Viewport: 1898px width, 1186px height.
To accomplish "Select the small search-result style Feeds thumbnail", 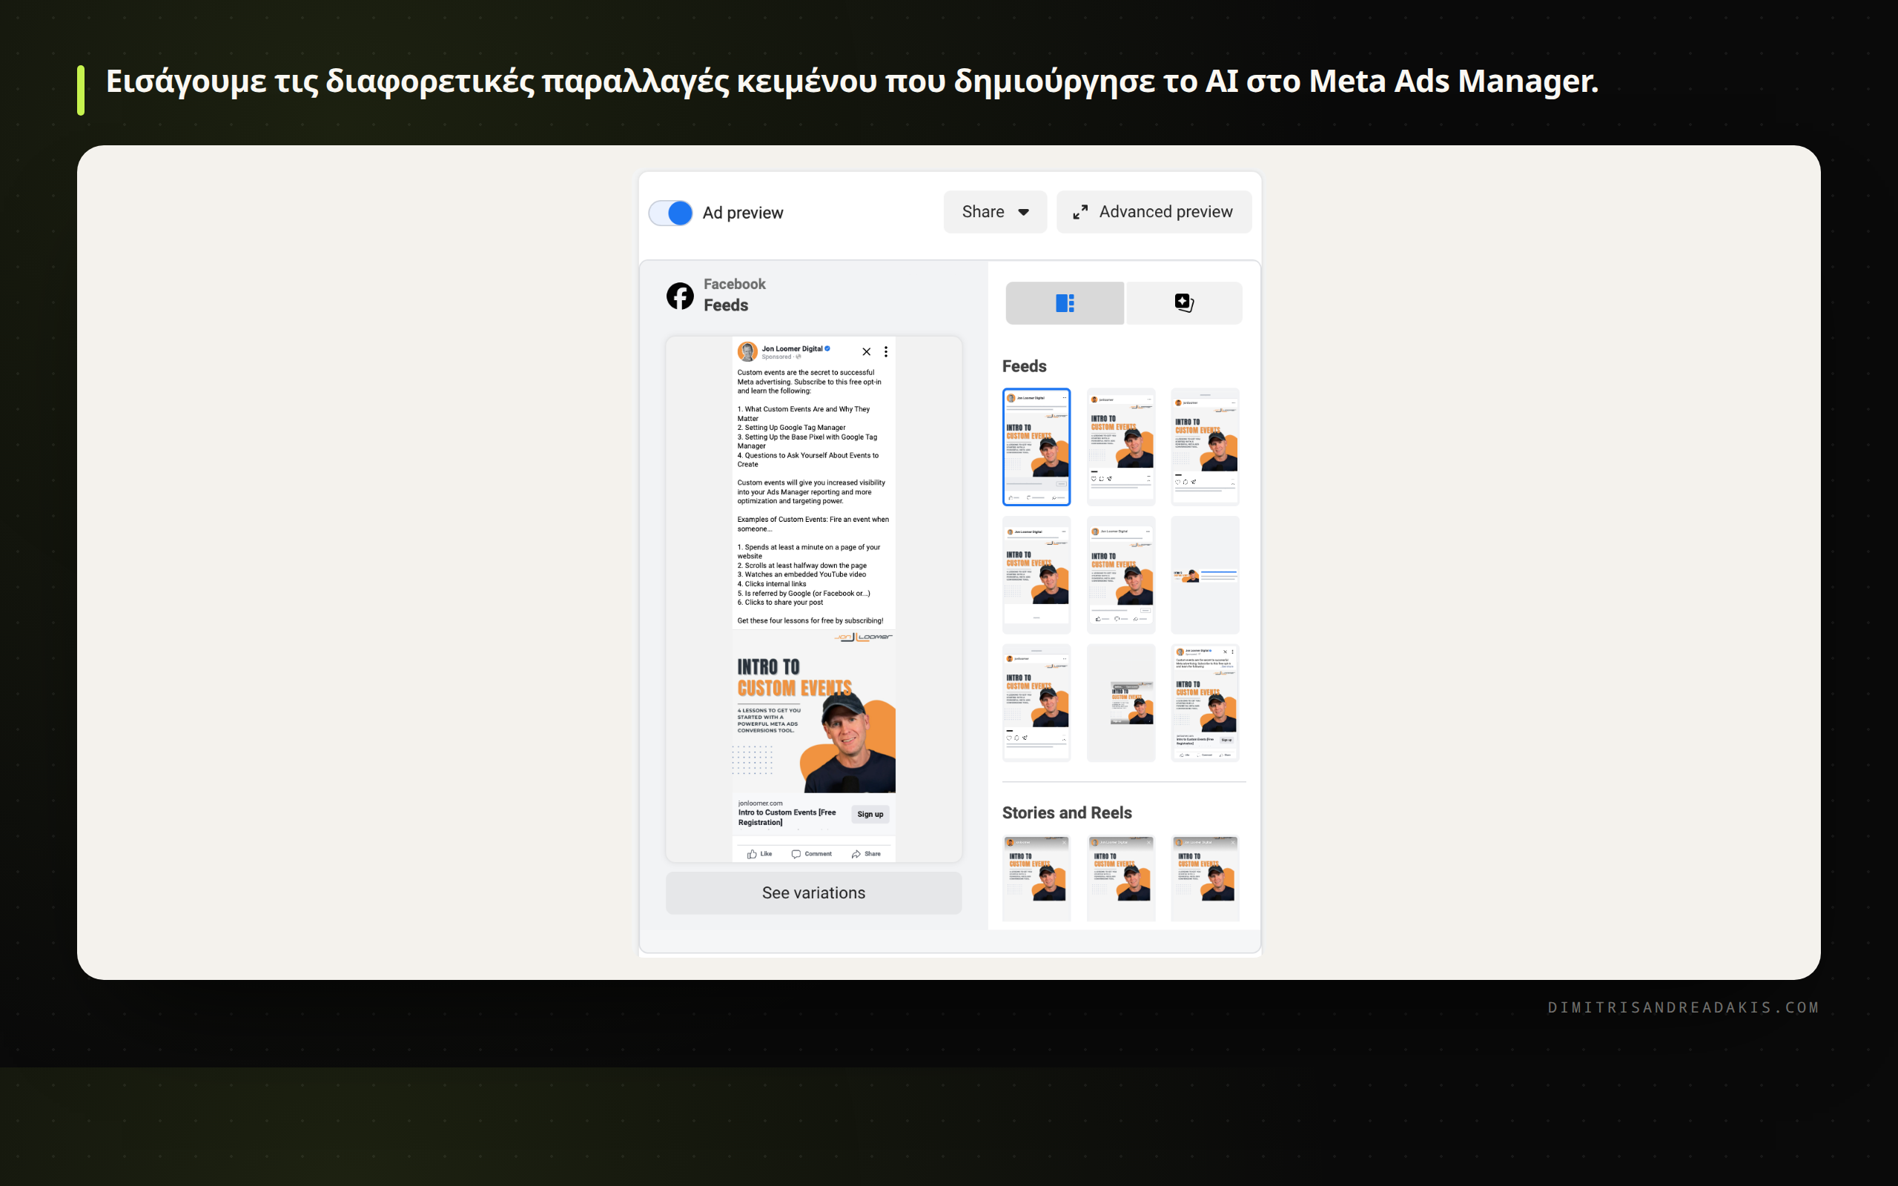I will 1205,574.
